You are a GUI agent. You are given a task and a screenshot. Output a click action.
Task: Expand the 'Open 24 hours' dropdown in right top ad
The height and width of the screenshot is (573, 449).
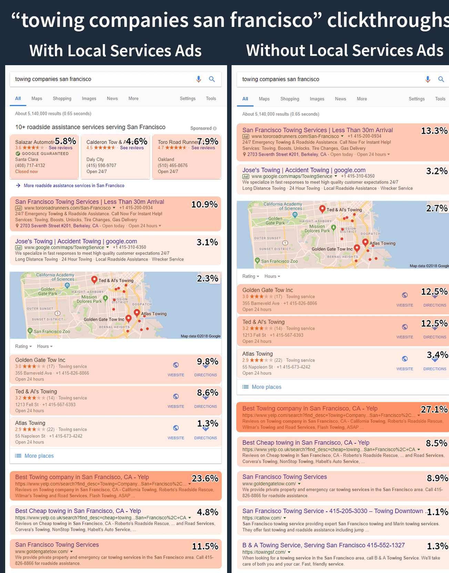[x=373, y=154]
